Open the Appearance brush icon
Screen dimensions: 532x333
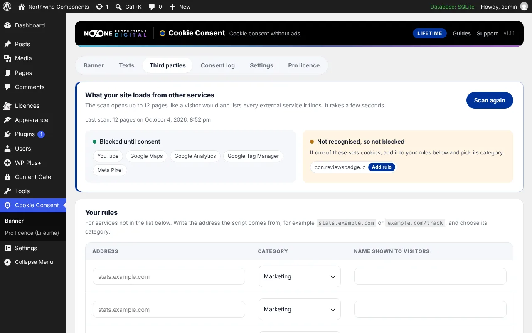pyautogui.click(x=7, y=120)
